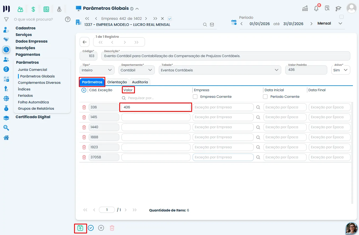
Task: Open Junta Comercial in the sidebar menu
Action: pyautogui.click(x=33, y=70)
